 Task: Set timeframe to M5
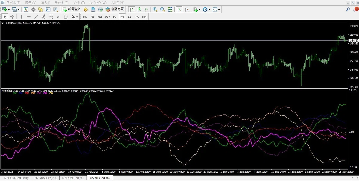tap(93, 17)
